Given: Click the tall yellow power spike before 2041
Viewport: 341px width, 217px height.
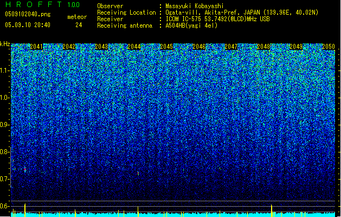Looking at the screenshot, I should (x=25, y=210).
